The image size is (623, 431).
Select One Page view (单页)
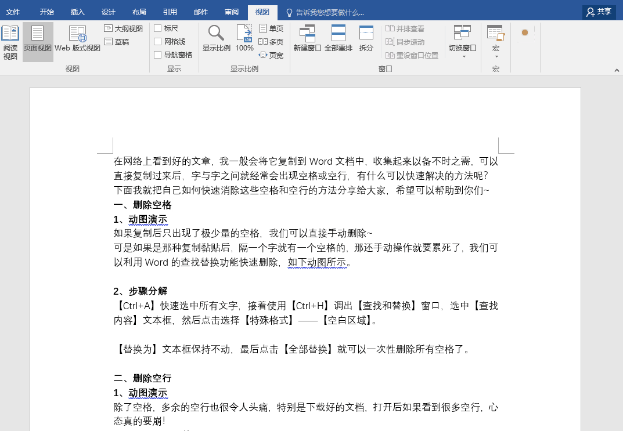[271, 28]
